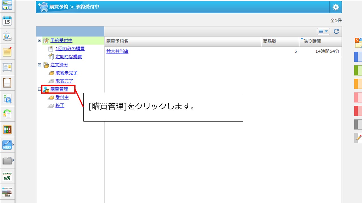This screenshot has height=203, width=362.
Task: Click the remaining time 14時間54分 cell
Action: pyautogui.click(x=327, y=51)
